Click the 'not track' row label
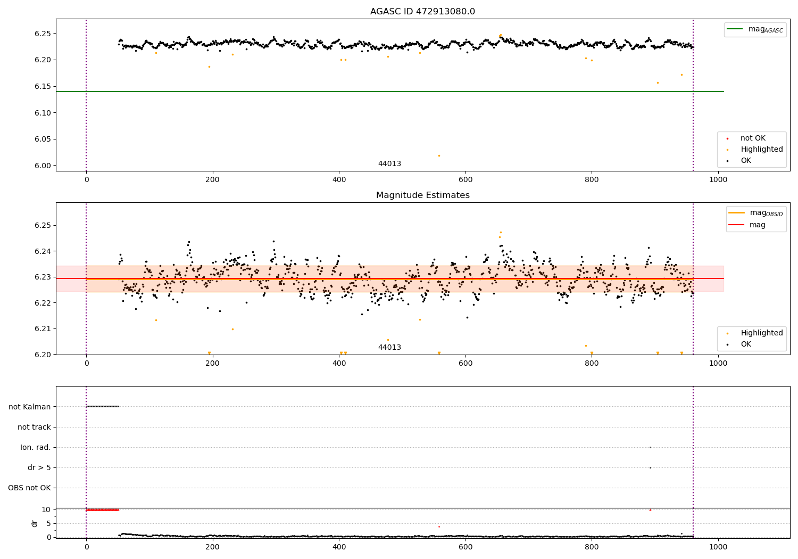The height and width of the screenshot is (559, 798). pos(34,427)
